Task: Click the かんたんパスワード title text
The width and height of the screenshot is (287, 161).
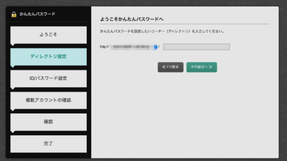Action: point(37,14)
